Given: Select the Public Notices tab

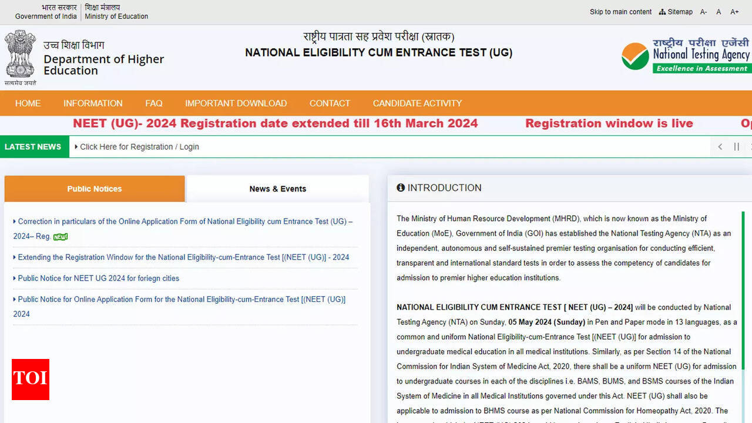Looking at the screenshot, I should [x=94, y=189].
